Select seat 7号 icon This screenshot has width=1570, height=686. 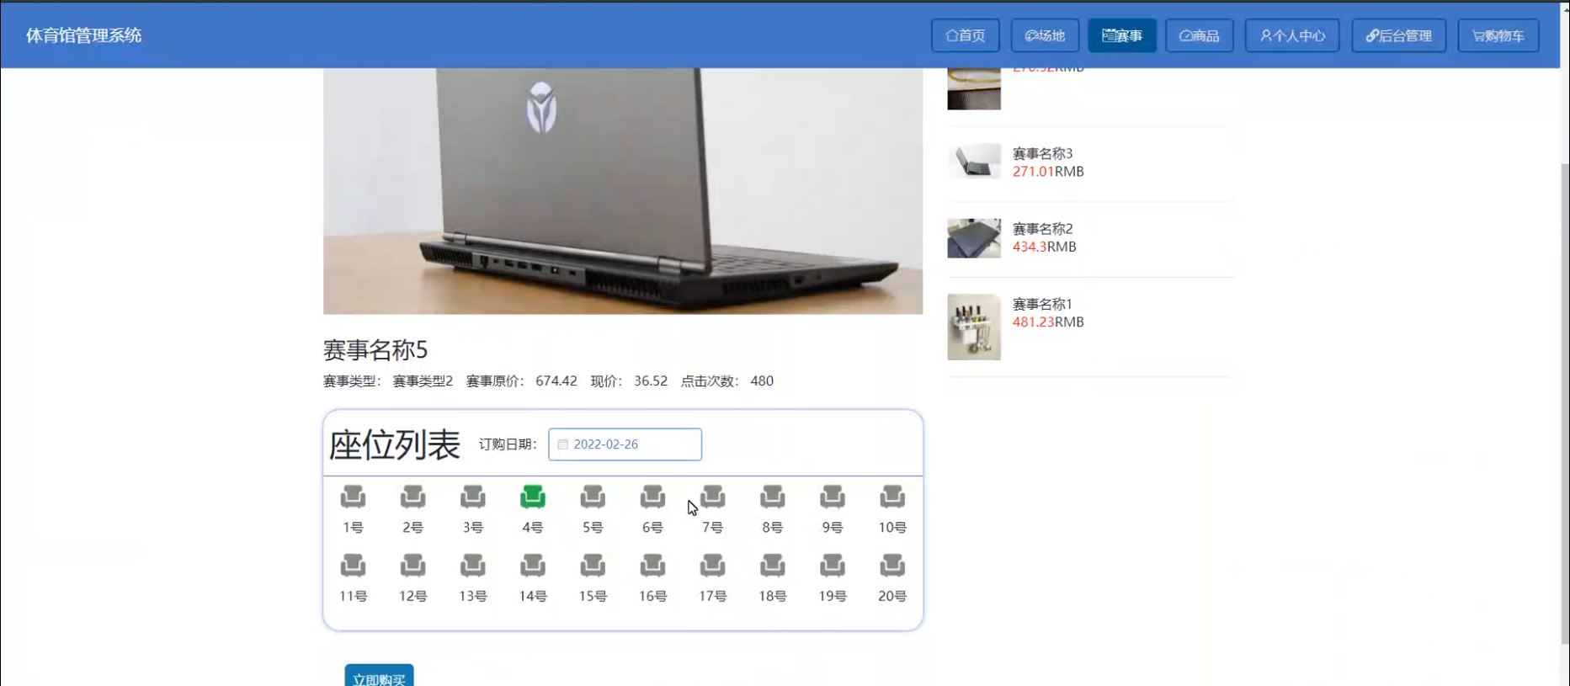713,497
